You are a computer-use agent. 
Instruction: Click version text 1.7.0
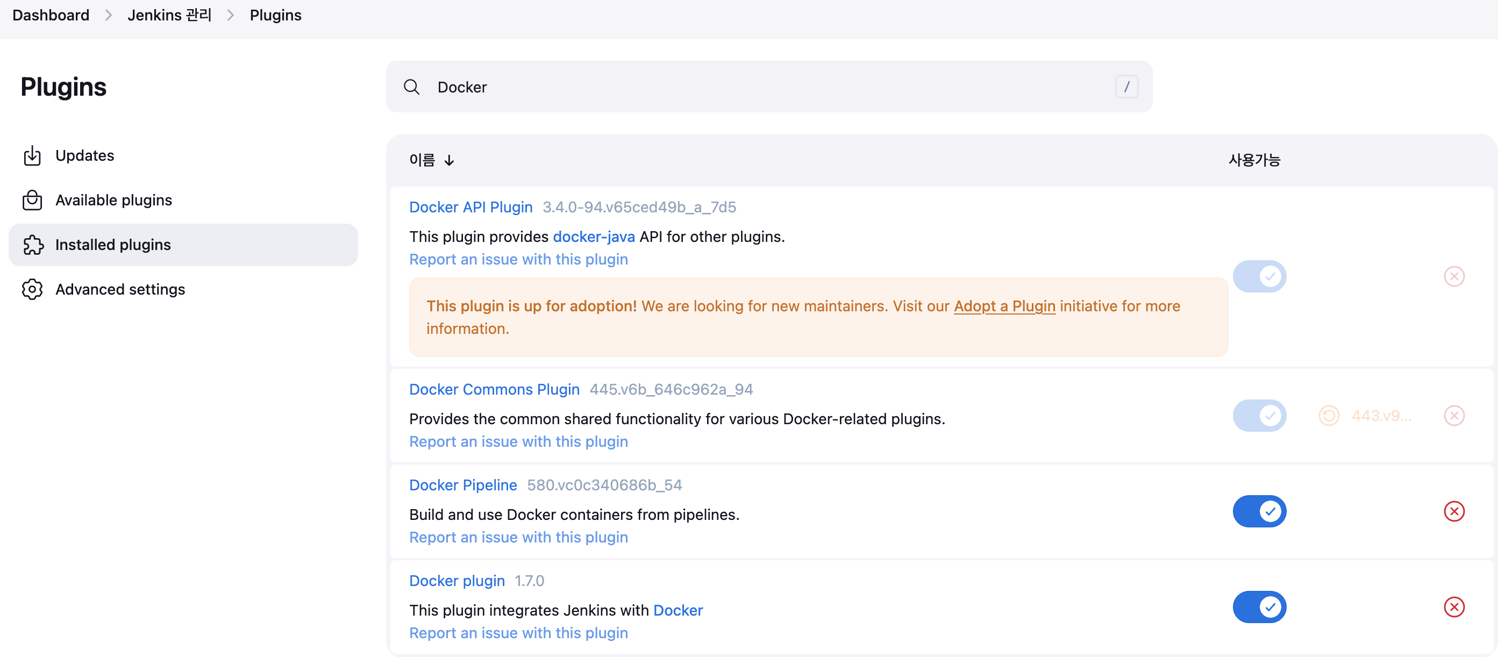click(529, 581)
